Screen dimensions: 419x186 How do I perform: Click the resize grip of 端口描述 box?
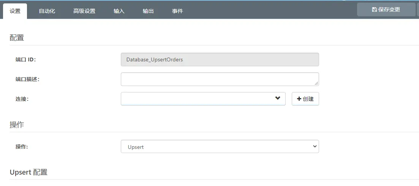tap(316, 83)
